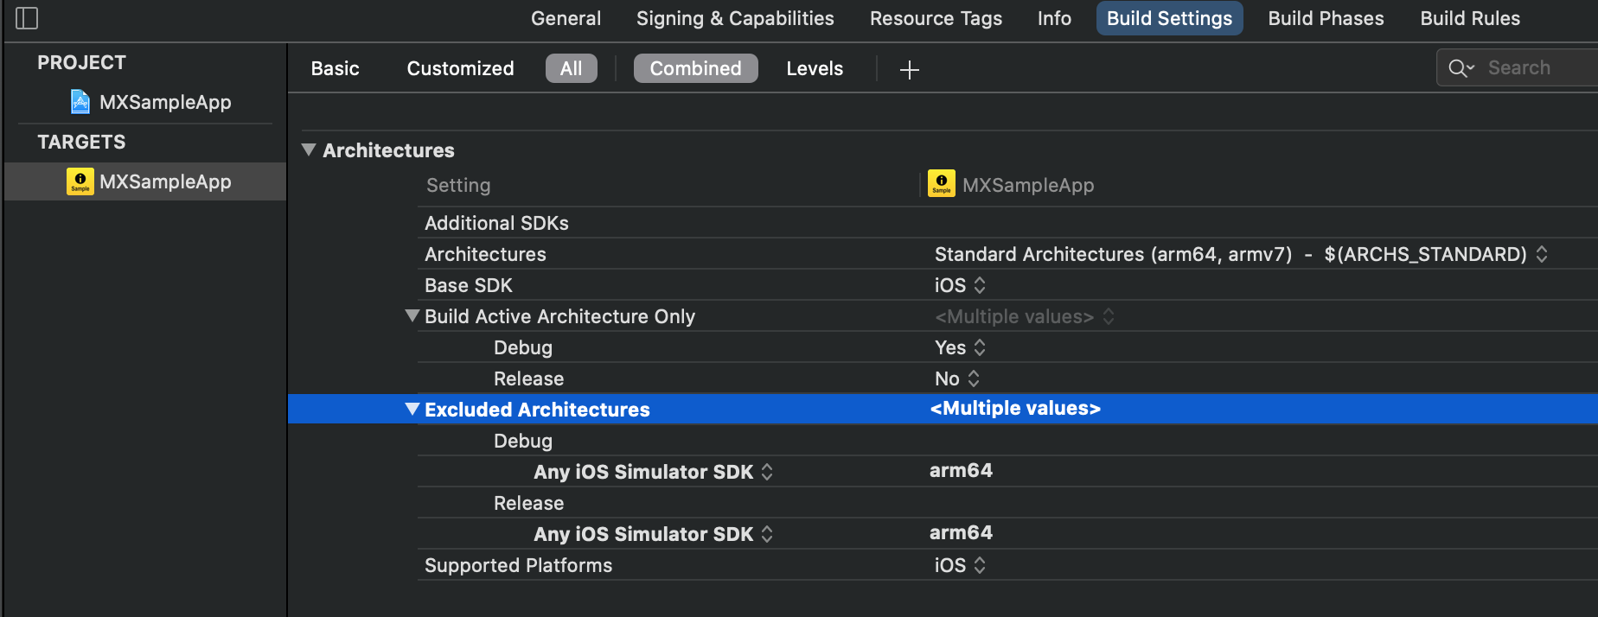The width and height of the screenshot is (1598, 617).
Task: Toggle the All settings filter
Action: click(571, 68)
